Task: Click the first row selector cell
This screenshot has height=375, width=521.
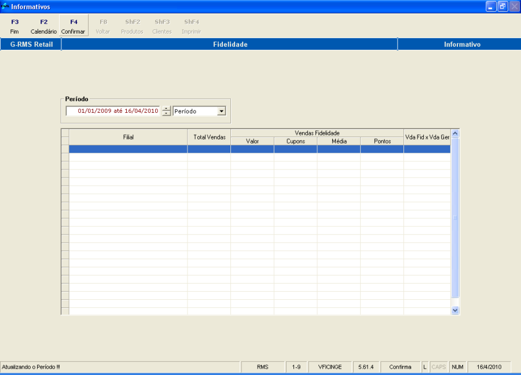Action: (65, 149)
